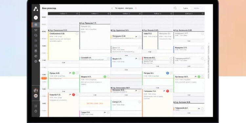Show info for Андрушко Н.Л. appointment
Viewport: 246px width, 123px height.
[202, 33]
